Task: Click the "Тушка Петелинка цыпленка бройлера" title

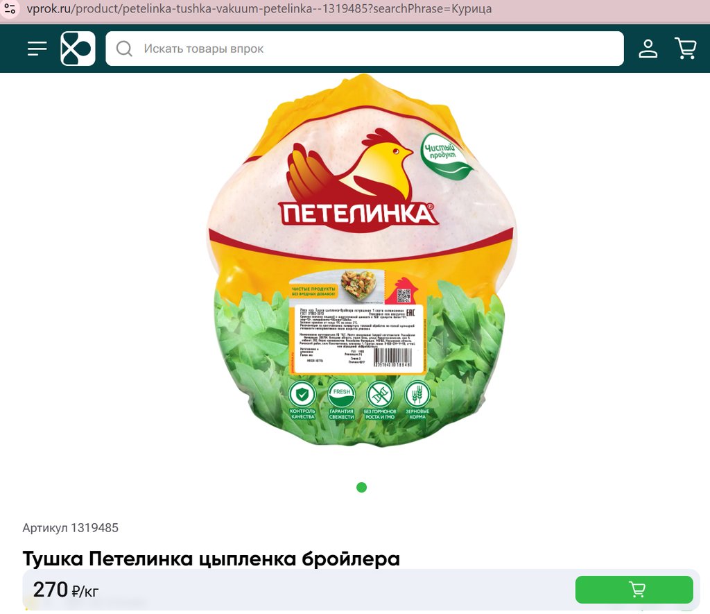Action: click(211, 558)
